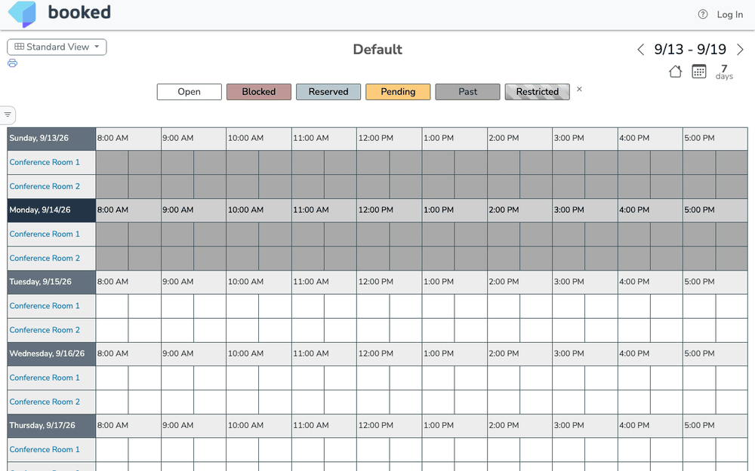Viewport: 755px width, 471px height.
Task: Open Conference Room 1 under Monday 9/14/26
Action: (45, 234)
